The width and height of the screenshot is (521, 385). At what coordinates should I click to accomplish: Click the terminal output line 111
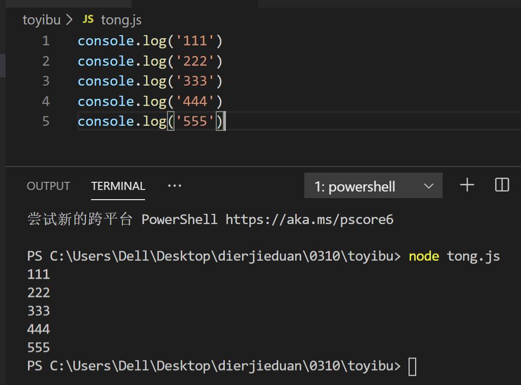click(39, 274)
